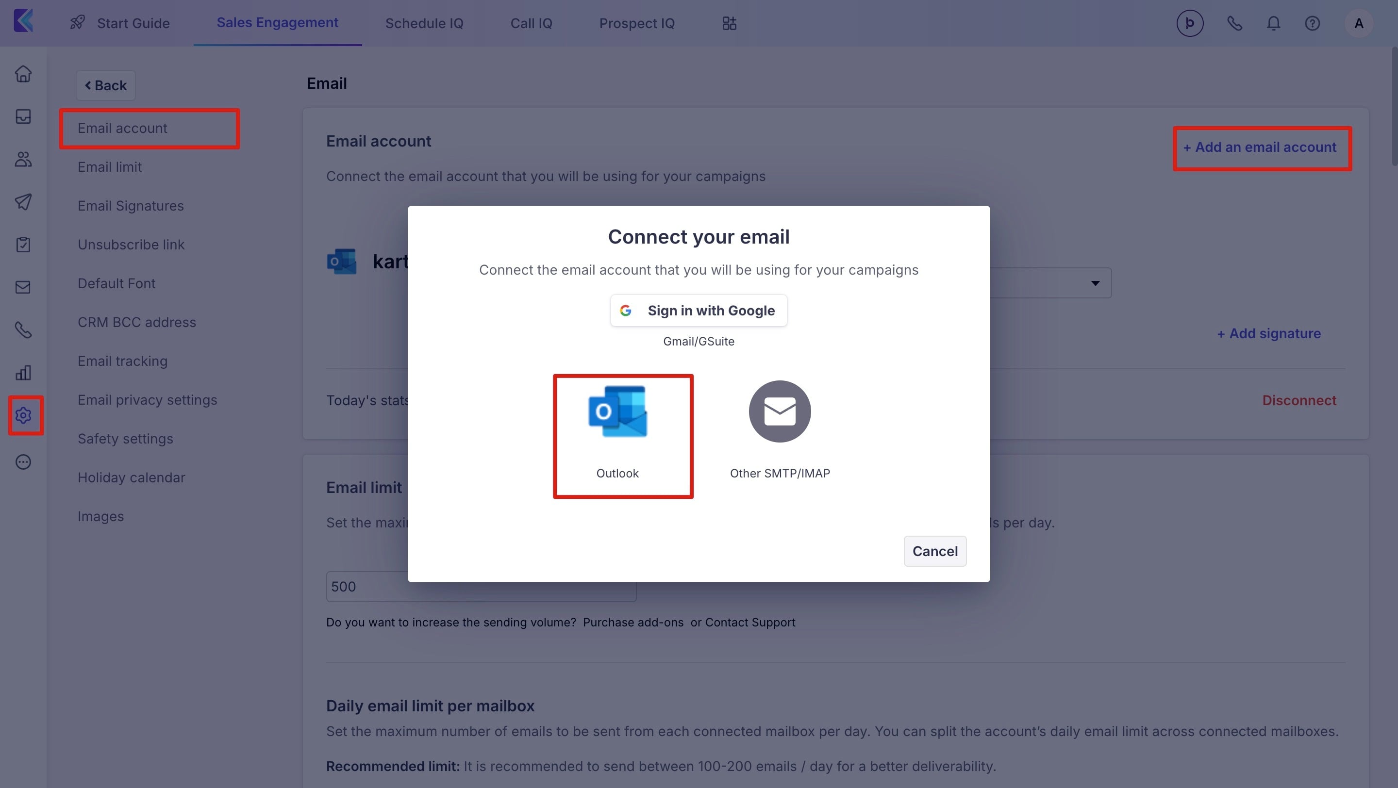Click the apps grid icon in the top bar
Viewport: 1398px width, 788px height.
[730, 23]
